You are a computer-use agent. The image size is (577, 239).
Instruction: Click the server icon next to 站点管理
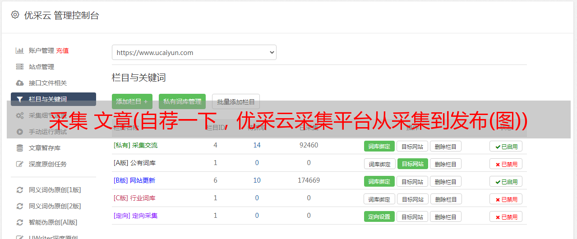pyautogui.click(x=19, y=67)
